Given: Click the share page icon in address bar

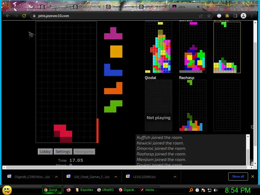Looking at the screenshot, I should [x=201, y=16].
